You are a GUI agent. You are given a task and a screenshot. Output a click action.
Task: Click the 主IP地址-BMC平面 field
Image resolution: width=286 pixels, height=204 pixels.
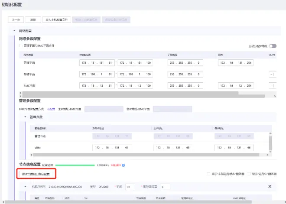click(104, 109)
